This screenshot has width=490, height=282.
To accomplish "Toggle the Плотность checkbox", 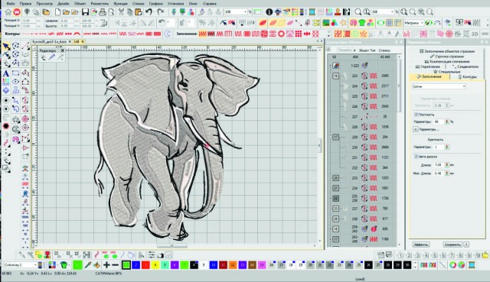I will click(x=416, y=115).
